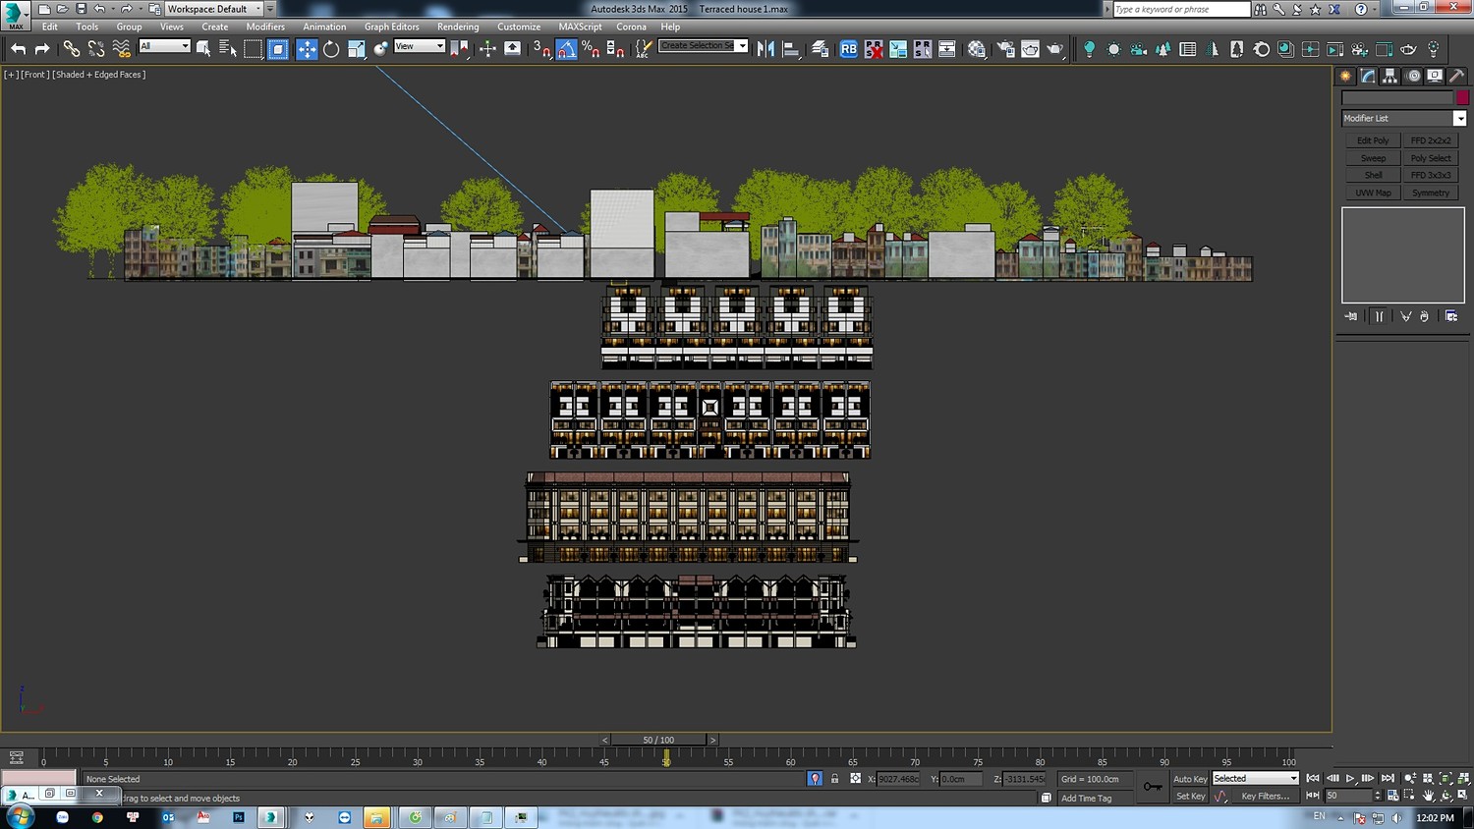1474x829 pixels.
Task: Toggle Window/Crossing selection mode
Action: pos(278,48)
